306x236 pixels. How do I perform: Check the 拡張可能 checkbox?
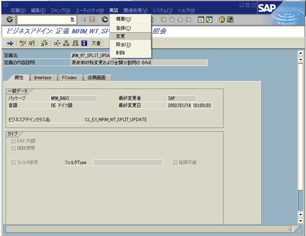(x=175, y=162)
